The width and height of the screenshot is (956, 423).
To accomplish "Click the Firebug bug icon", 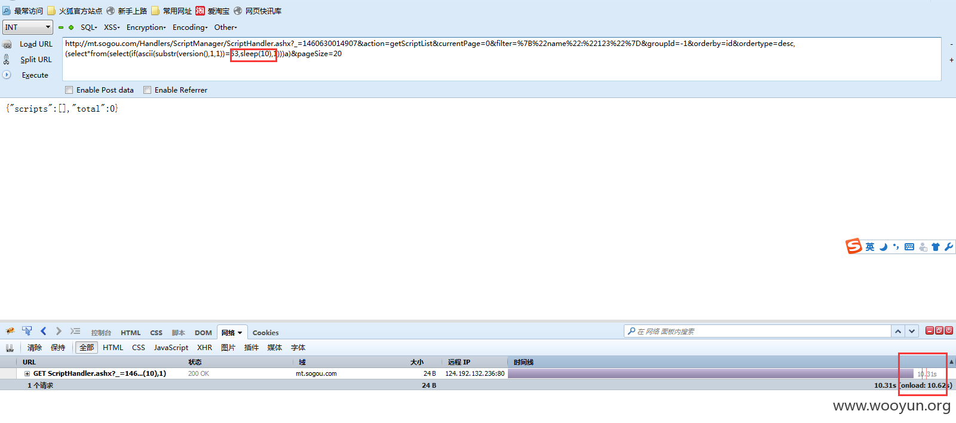I will tap(10, 331).
